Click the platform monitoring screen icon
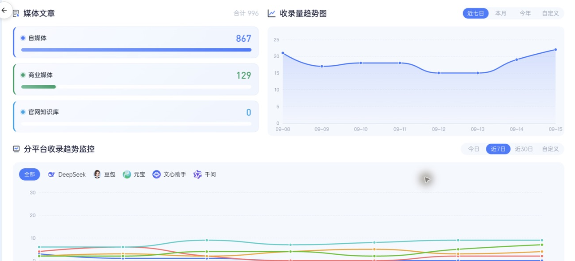The width and height of the screenshot is (575, 261). (x=16, y=149)
